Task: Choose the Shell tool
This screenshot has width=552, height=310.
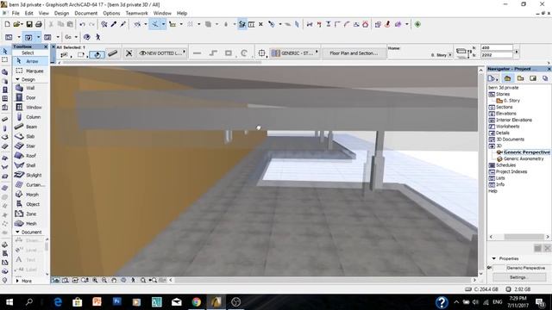Action: [x=31, y=165]
